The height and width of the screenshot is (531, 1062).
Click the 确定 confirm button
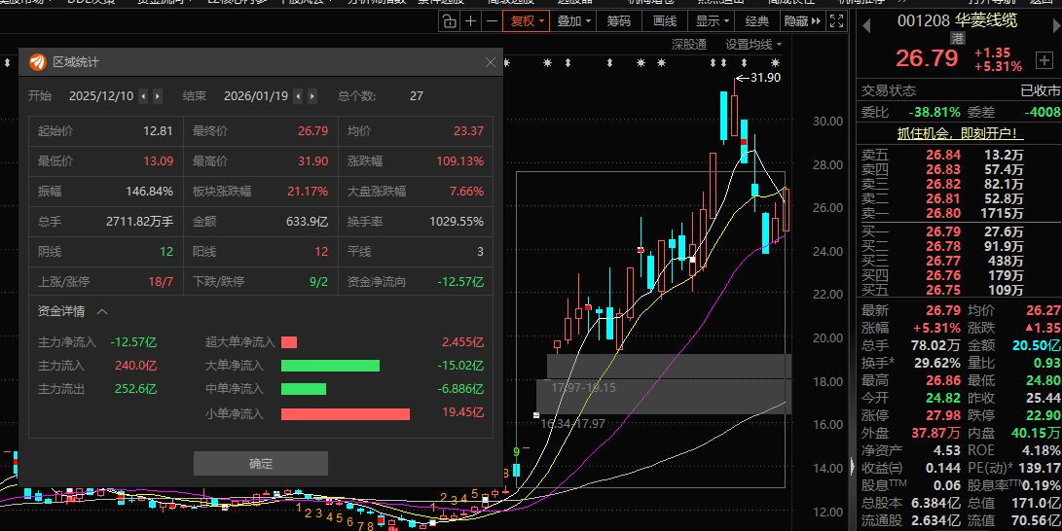click(x=261, y=464)
